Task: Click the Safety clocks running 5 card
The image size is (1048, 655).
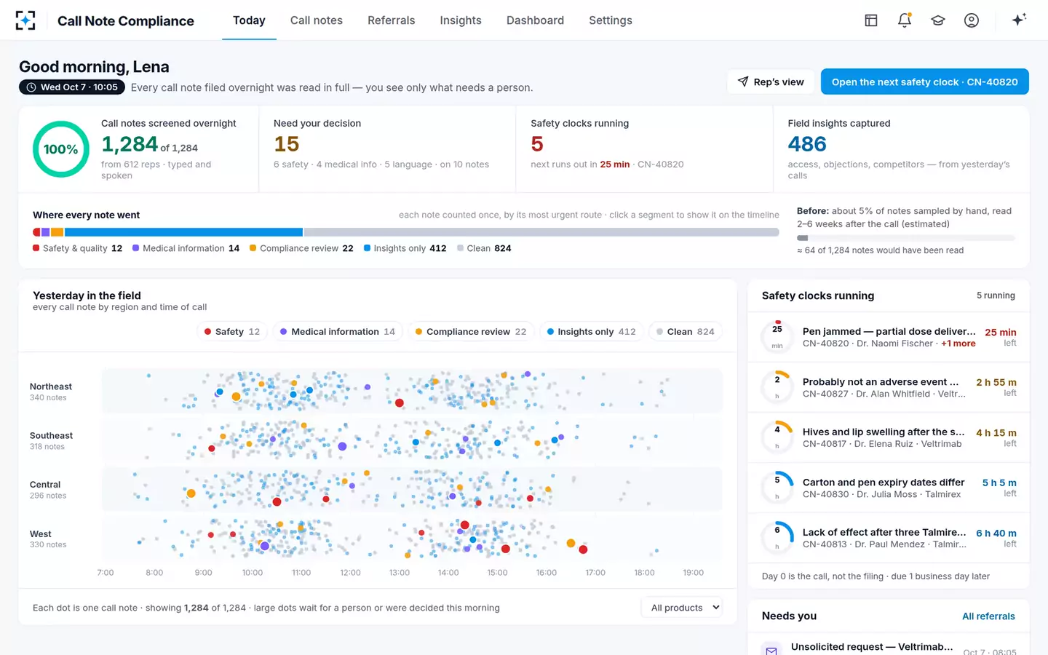Action: click(644, 149)
